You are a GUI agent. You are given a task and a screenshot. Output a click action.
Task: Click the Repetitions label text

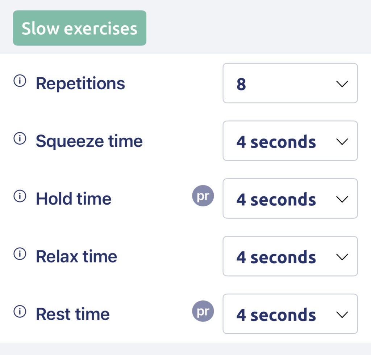80,84
